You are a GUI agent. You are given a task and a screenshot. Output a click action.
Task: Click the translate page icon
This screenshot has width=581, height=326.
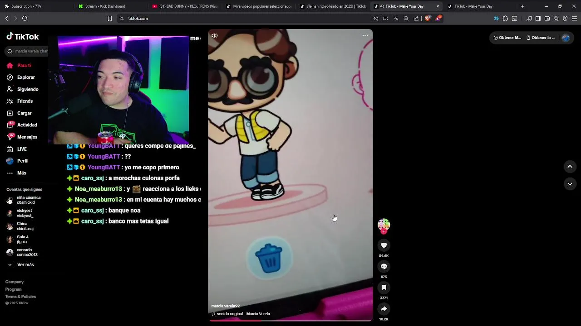point(395,19)
